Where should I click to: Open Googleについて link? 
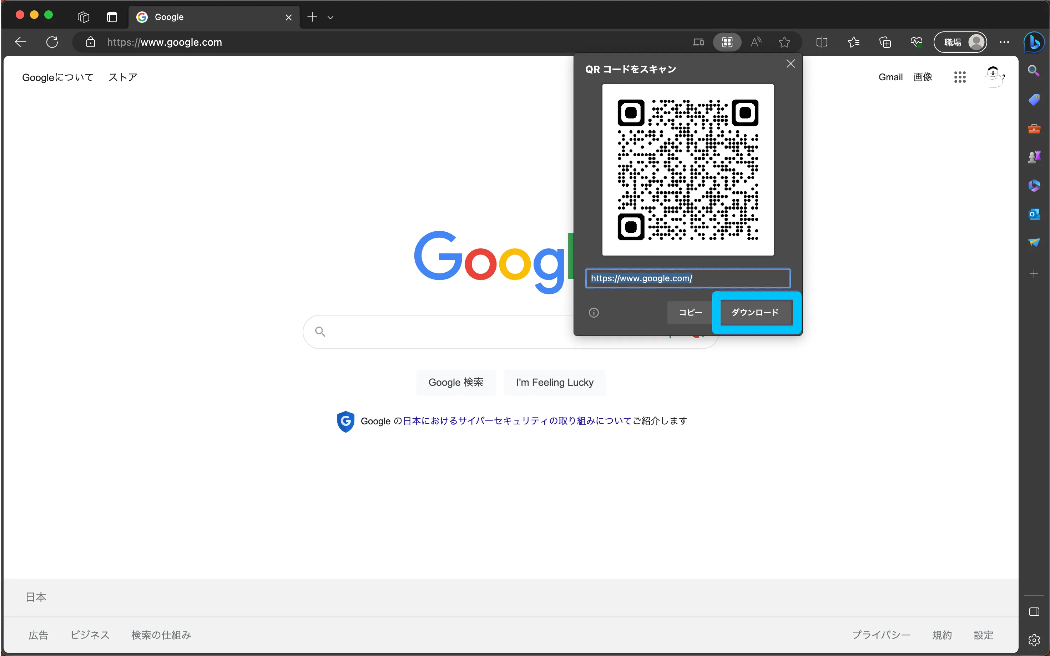click(58, 77)
